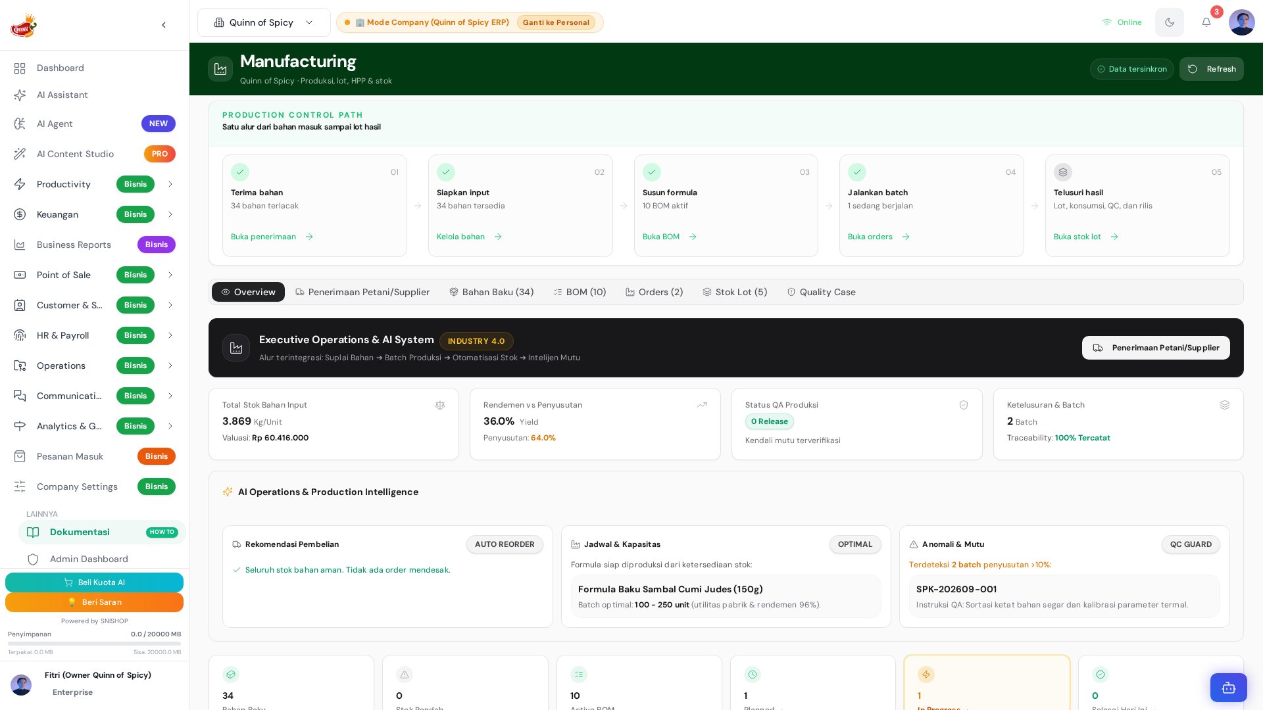Switch mode via Ganti ke Personal
The height and width of the screenshot is (710, 1263).
556,22
